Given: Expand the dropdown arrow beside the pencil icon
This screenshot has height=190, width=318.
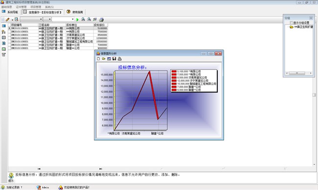Looking at the screenshot, I should (12, 20).
